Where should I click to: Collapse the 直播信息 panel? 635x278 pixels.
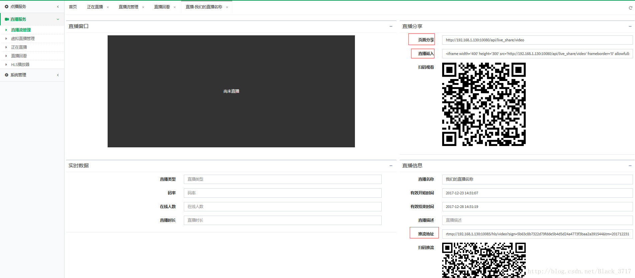(x=630, y=166)
